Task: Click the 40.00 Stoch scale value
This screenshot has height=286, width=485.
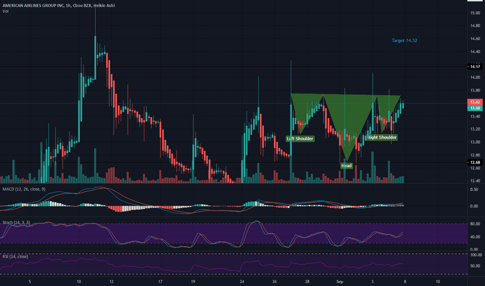Action: tap(475, 237)
